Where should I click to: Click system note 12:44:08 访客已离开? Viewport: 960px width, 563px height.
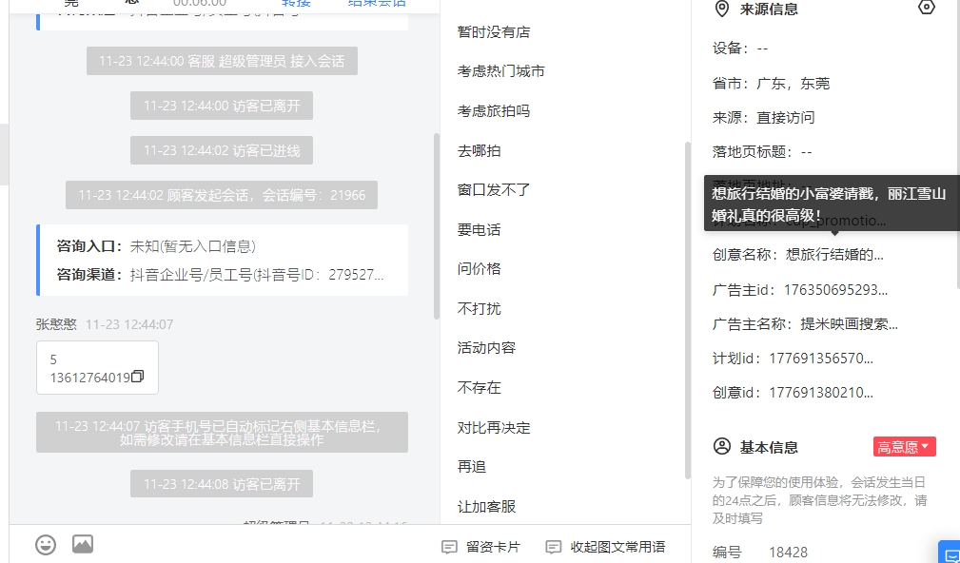(x=222, y=484)
